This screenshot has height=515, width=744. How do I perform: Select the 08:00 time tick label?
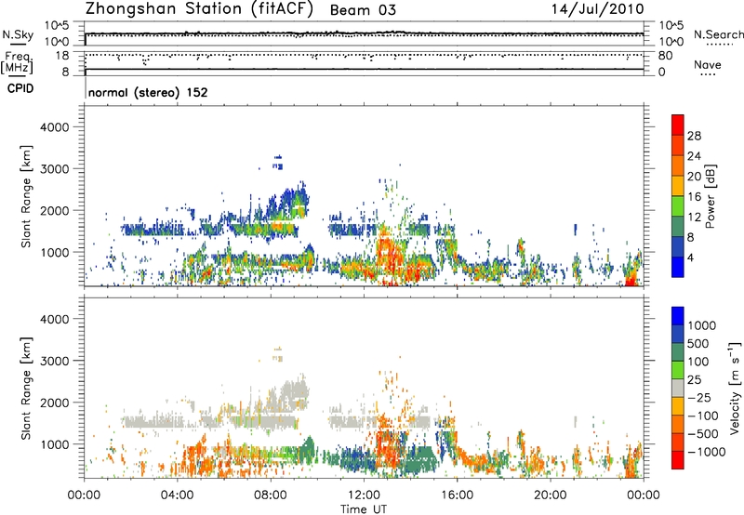[271, 495]
